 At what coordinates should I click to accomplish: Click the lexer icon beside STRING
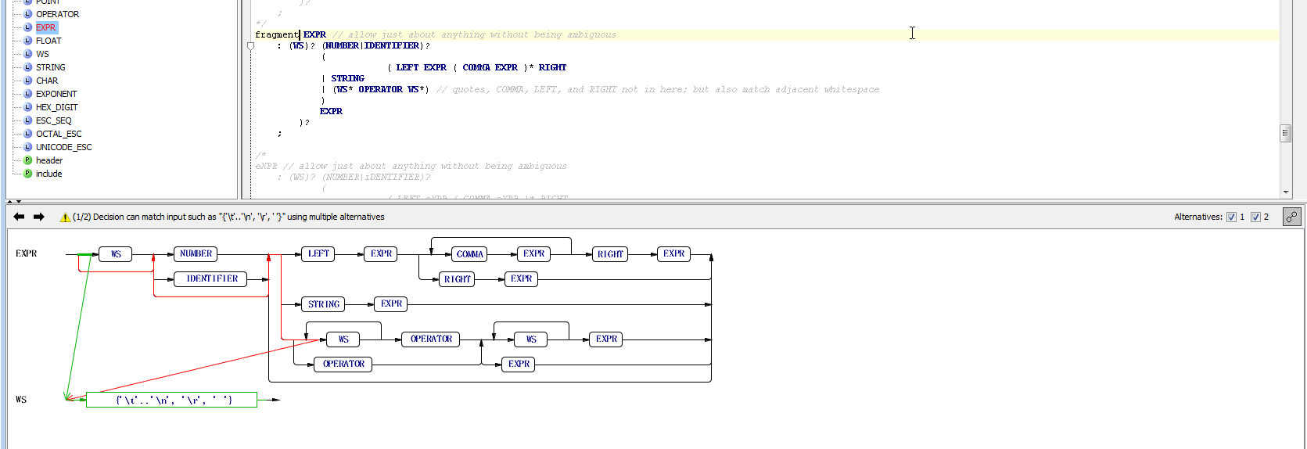(28, 67)
